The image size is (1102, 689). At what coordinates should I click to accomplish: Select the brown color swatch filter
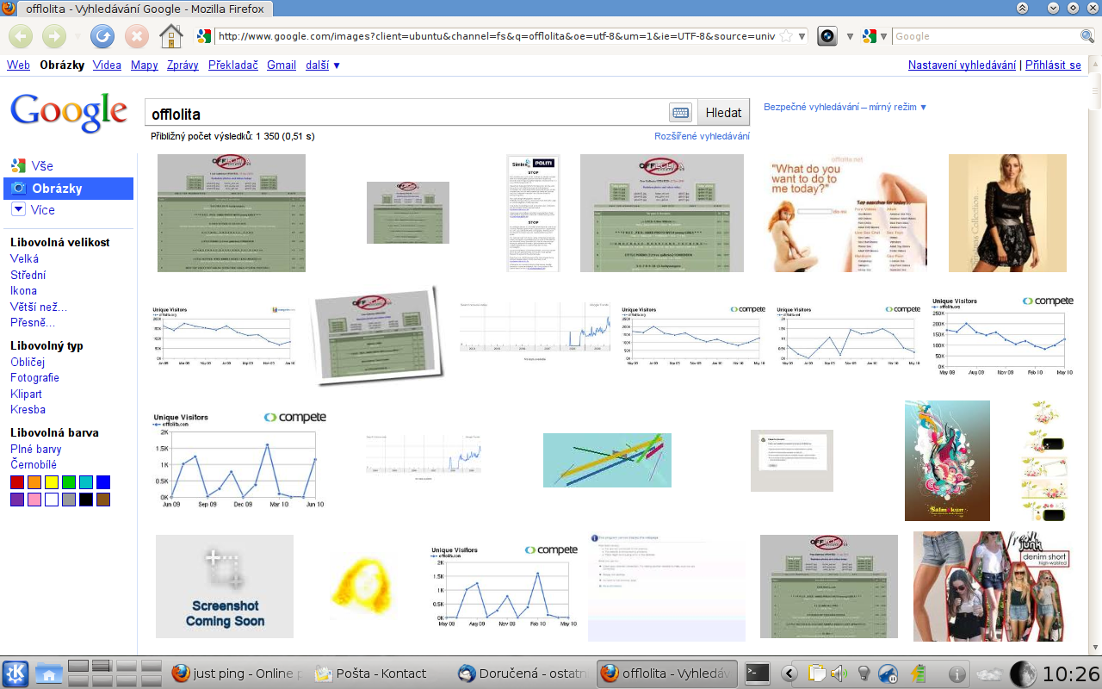point(103,500)
